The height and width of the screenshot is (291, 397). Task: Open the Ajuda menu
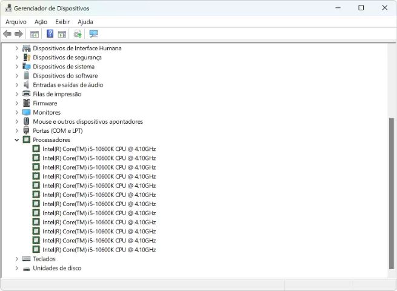tap(85, 22)
